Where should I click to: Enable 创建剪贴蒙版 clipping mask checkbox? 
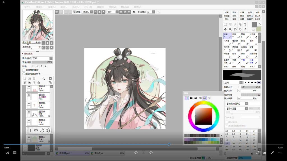coord(24,70)
